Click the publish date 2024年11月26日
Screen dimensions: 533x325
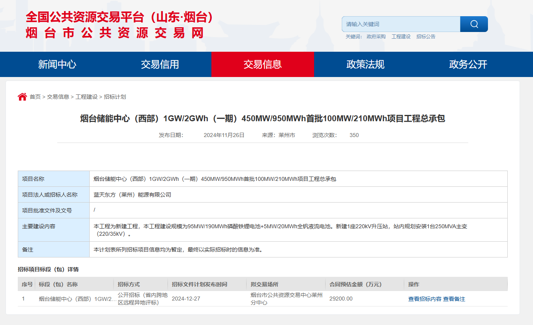[x=224, y=135]
